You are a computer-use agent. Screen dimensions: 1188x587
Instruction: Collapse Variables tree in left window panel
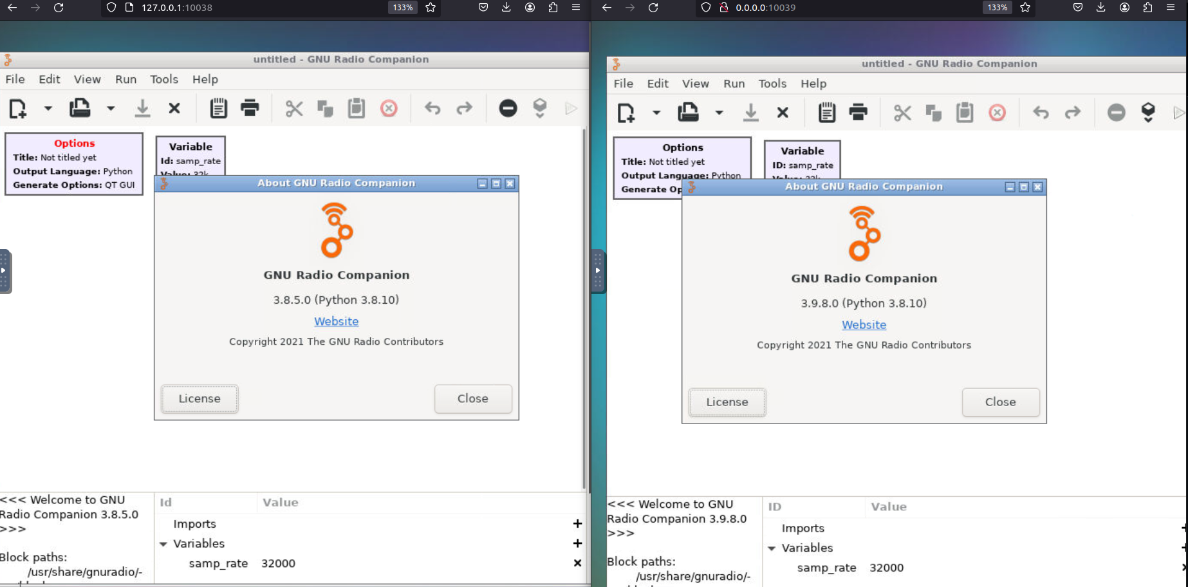[x=163, y=544]
